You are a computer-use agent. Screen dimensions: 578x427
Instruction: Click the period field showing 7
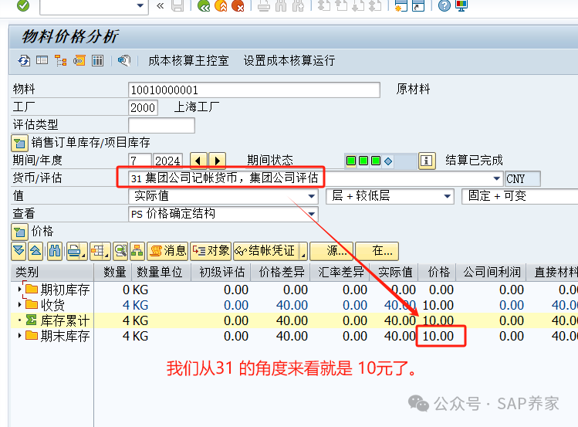tap(140, 161)
